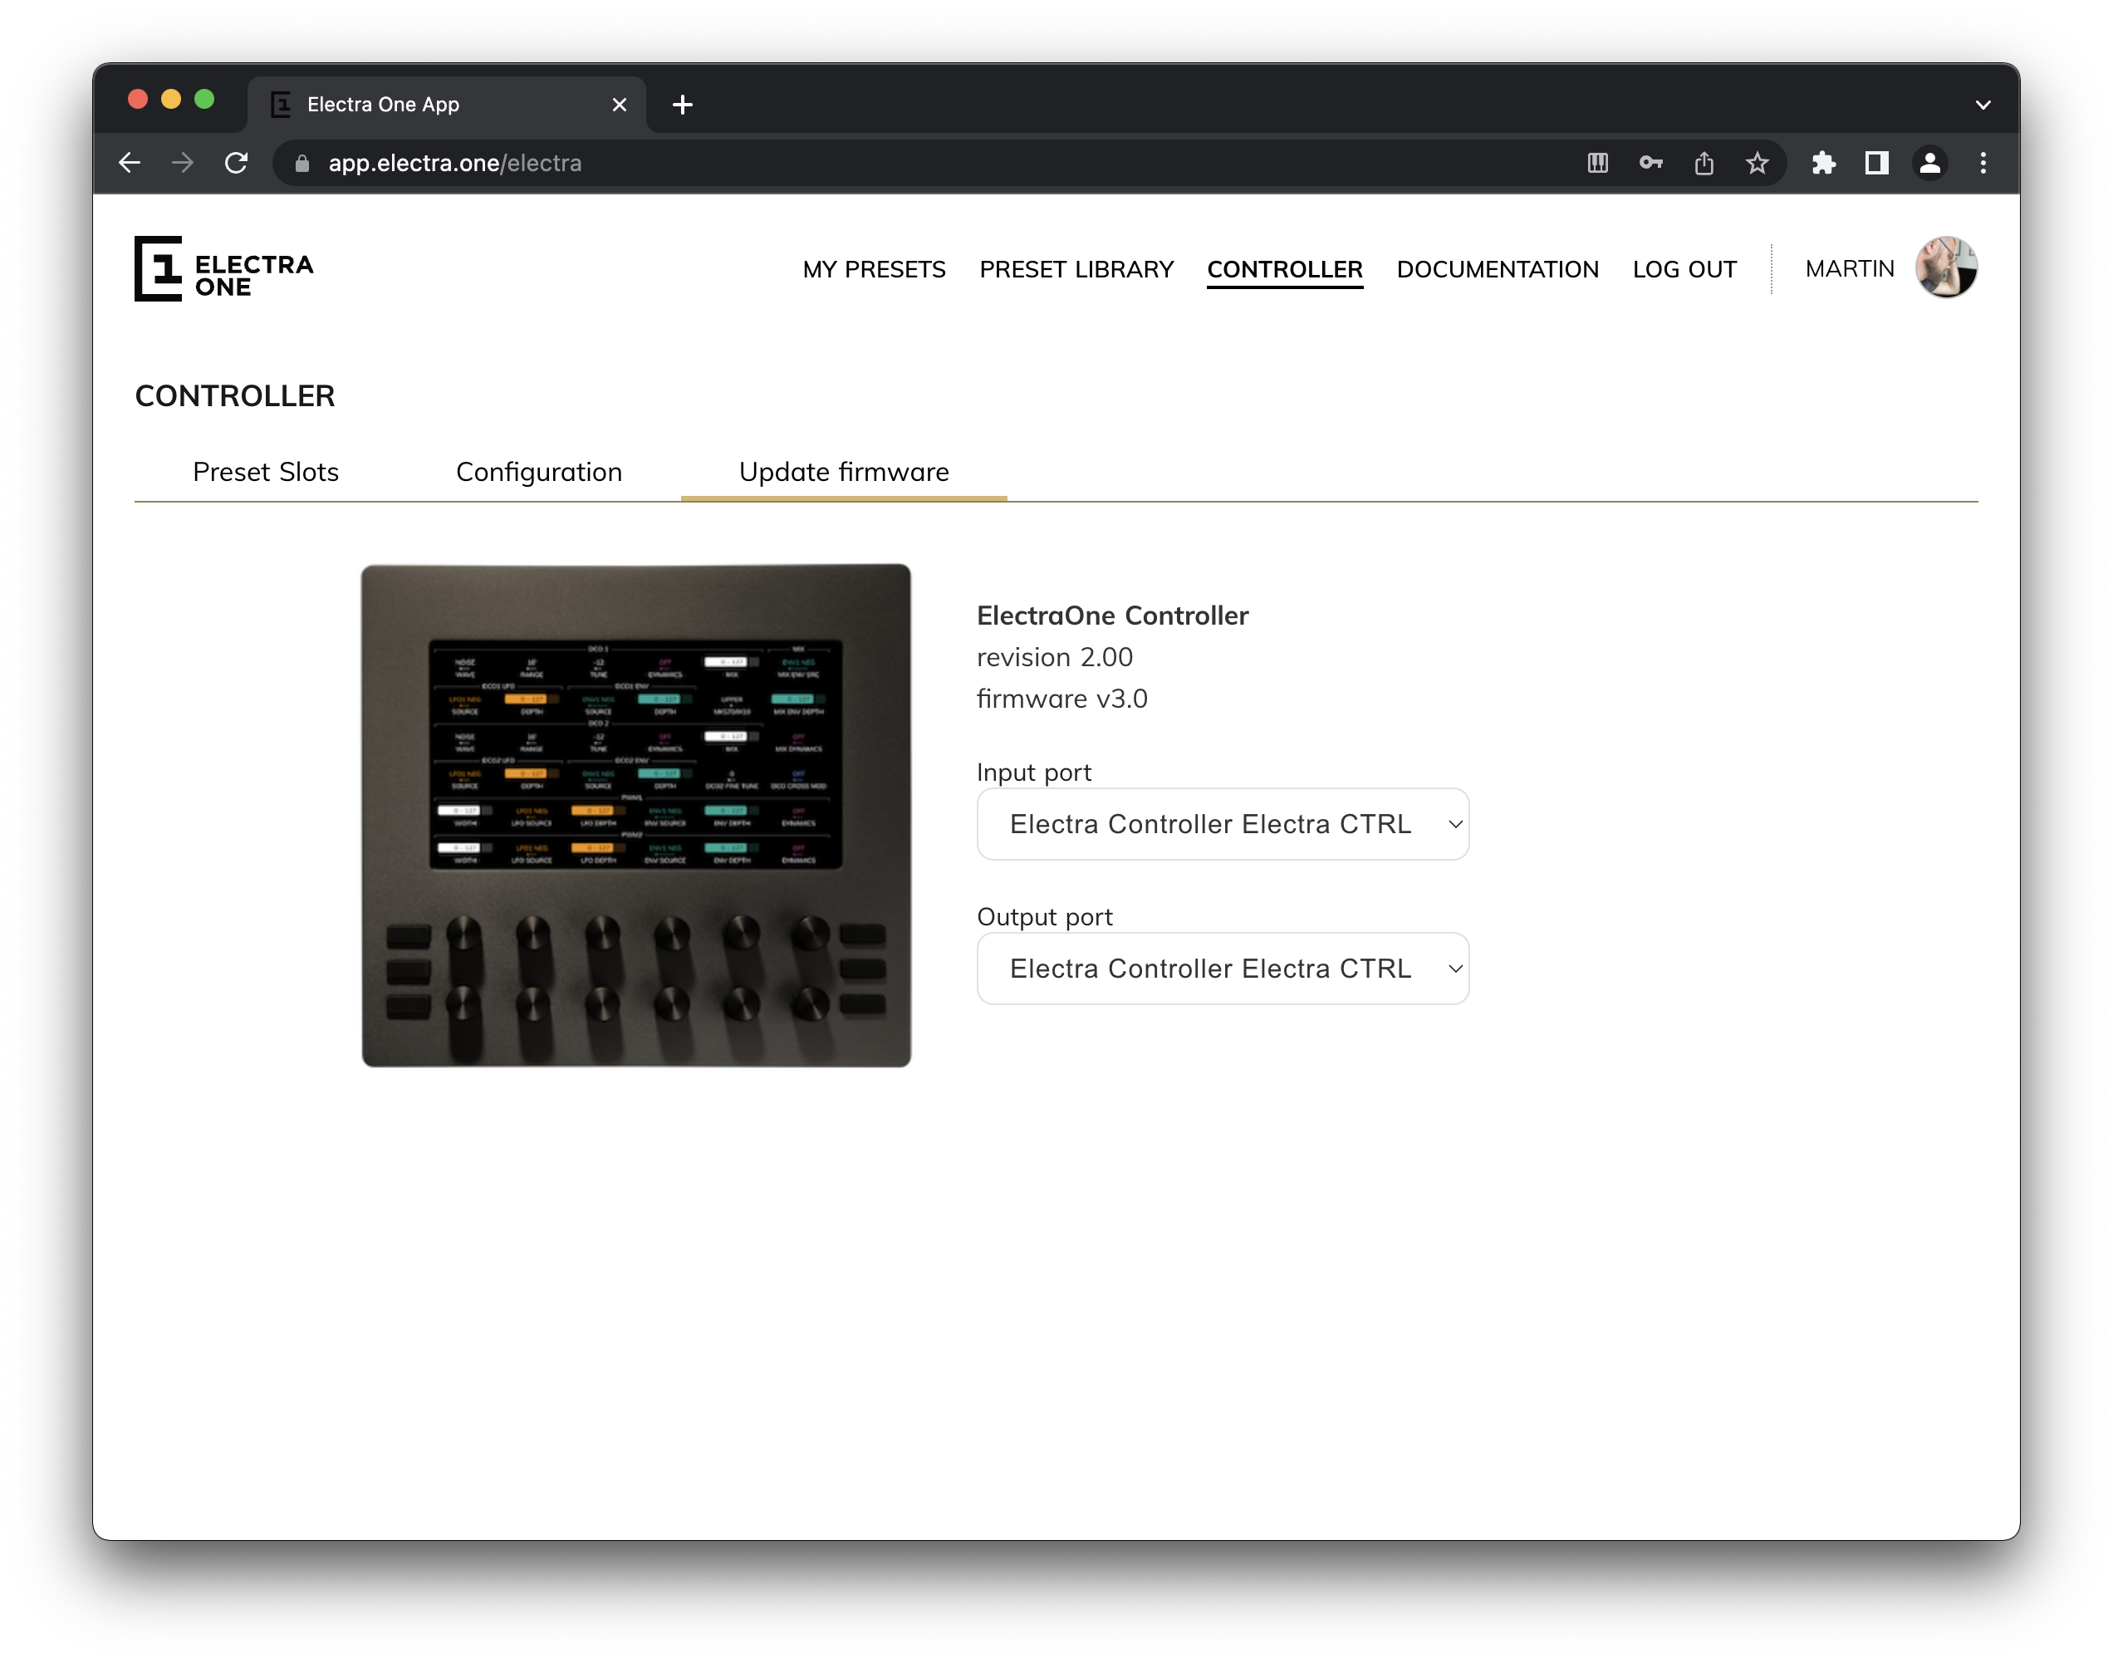Click the browser back arrow
2113x1663 pixels.
point(130,163)
